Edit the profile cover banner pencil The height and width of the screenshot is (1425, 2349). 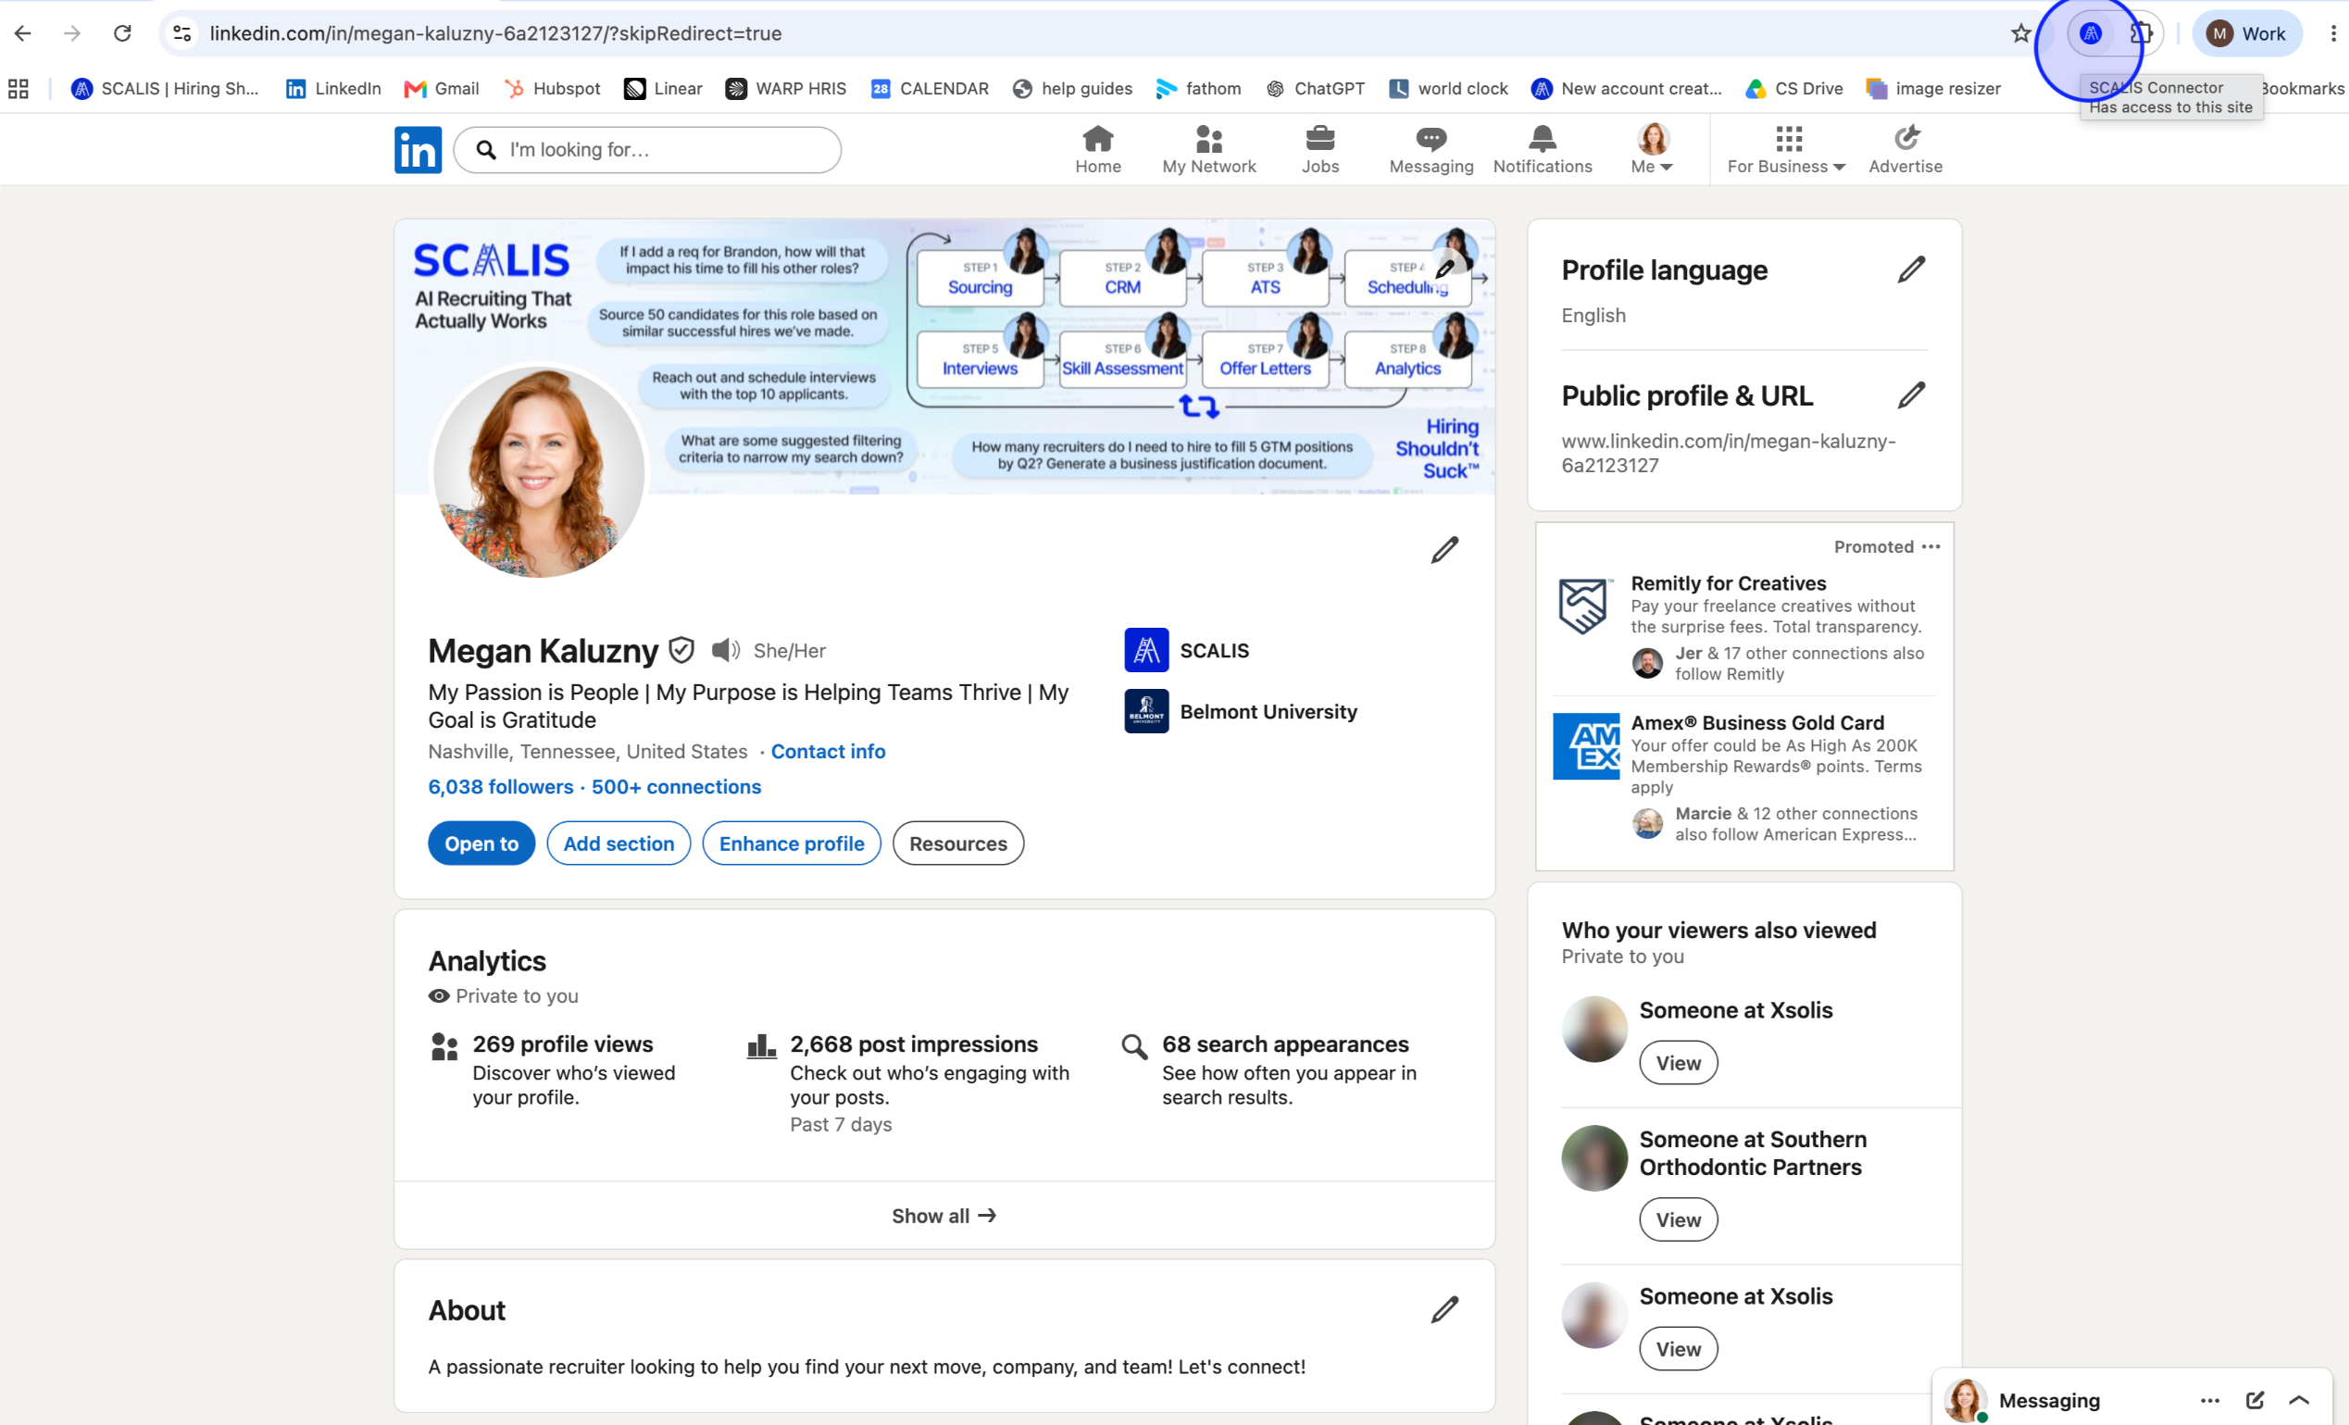click(1445, 269)
